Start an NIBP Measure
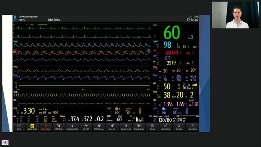The height and width of the screenshot is (147, 261). 99,127
